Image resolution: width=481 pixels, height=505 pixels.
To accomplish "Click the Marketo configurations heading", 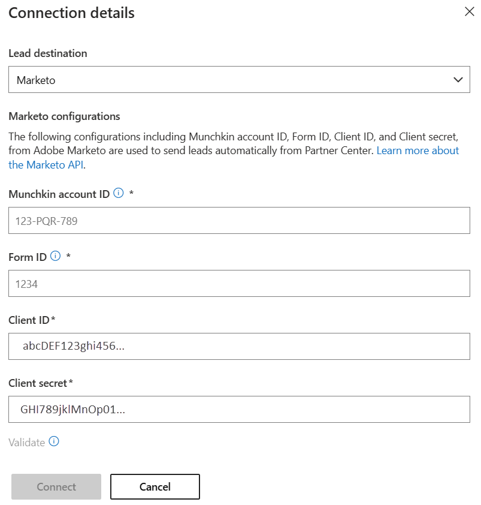I will click(66, 116).
